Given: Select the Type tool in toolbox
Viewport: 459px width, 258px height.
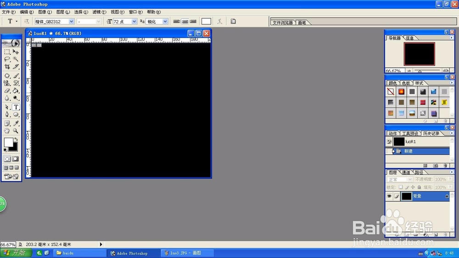Looking at the screenshot, I should [16, 107].
